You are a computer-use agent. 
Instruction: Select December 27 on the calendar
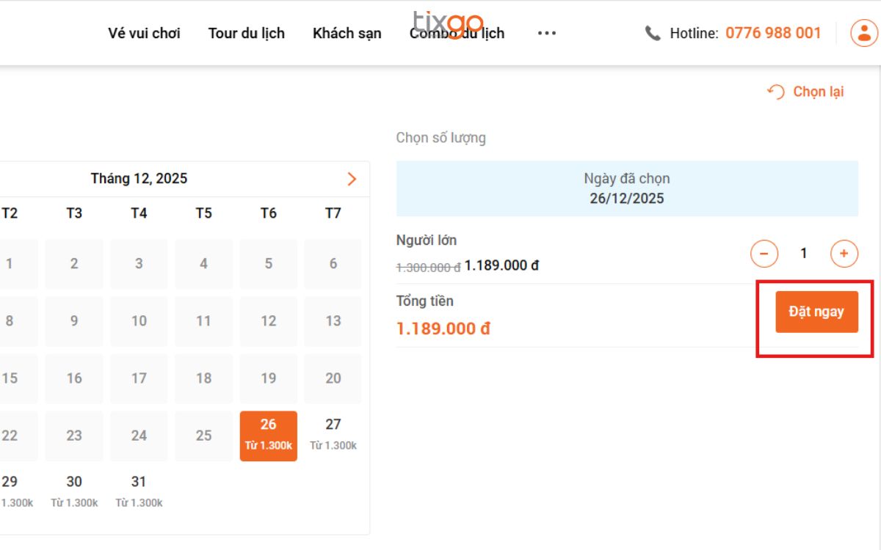[333, 436]
